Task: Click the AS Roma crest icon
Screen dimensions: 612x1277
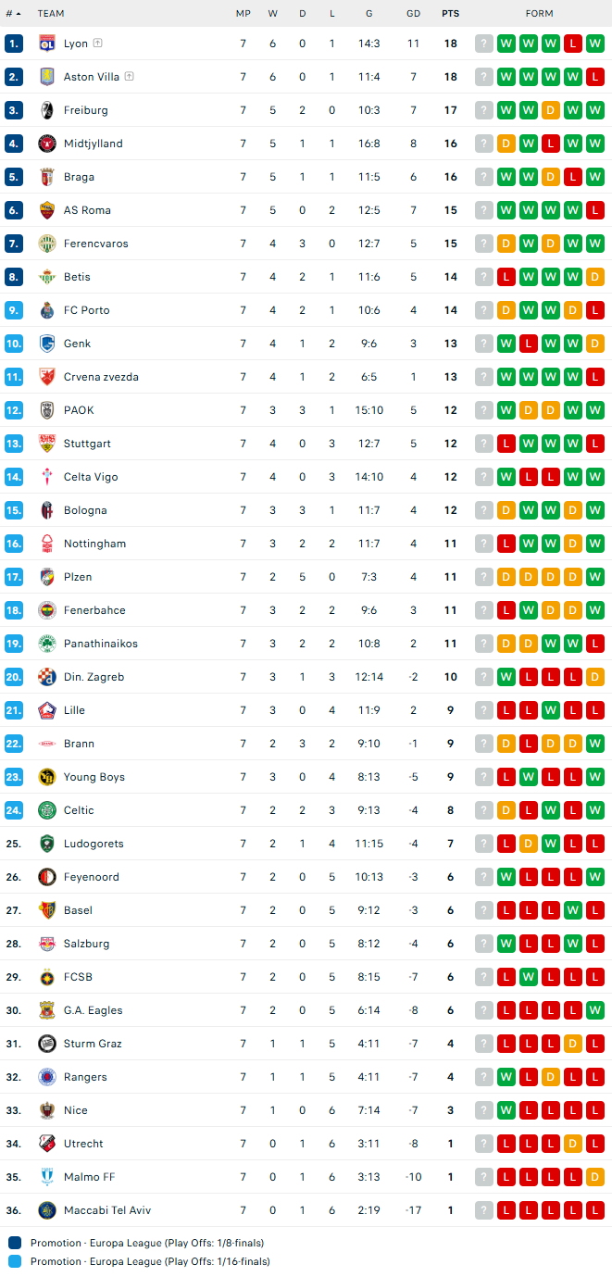Action: (x=47, y=210)
